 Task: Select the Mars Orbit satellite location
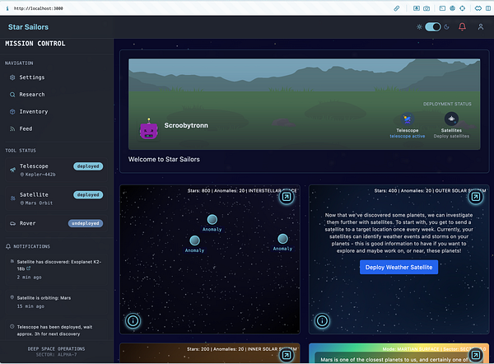tap(36, 203)
